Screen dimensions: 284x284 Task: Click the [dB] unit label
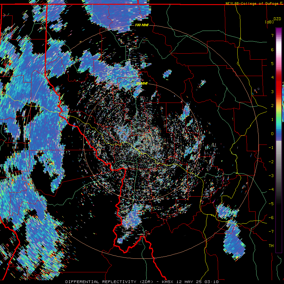[x=269, y=22]
